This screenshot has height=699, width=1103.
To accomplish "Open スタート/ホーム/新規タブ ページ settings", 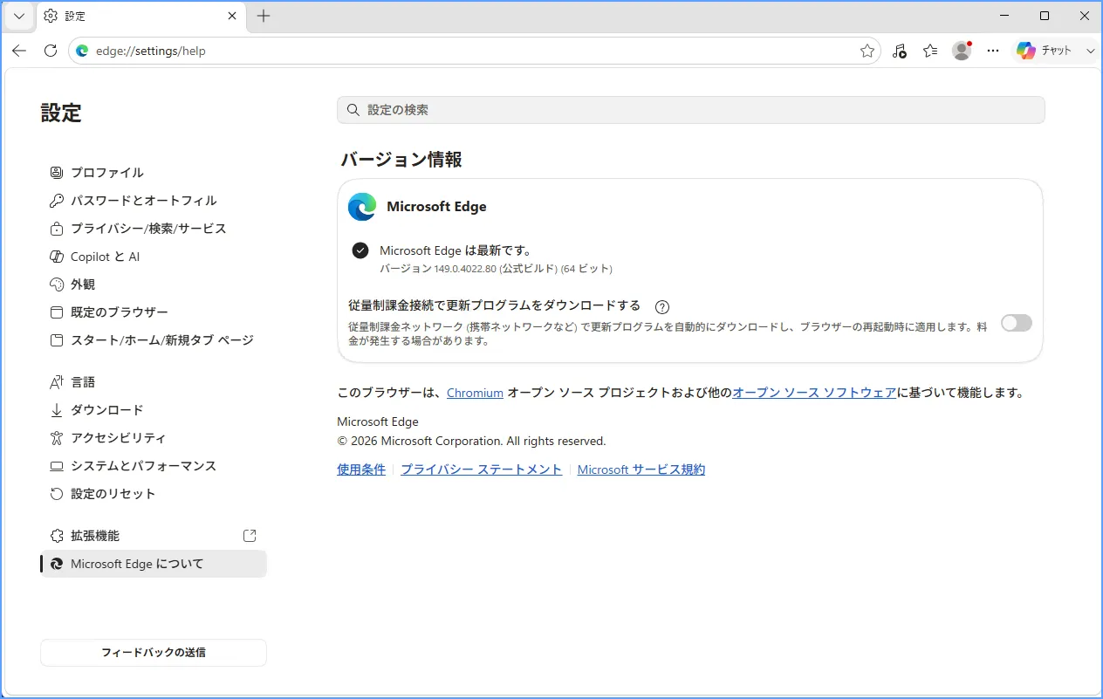I will pos(154,340).
